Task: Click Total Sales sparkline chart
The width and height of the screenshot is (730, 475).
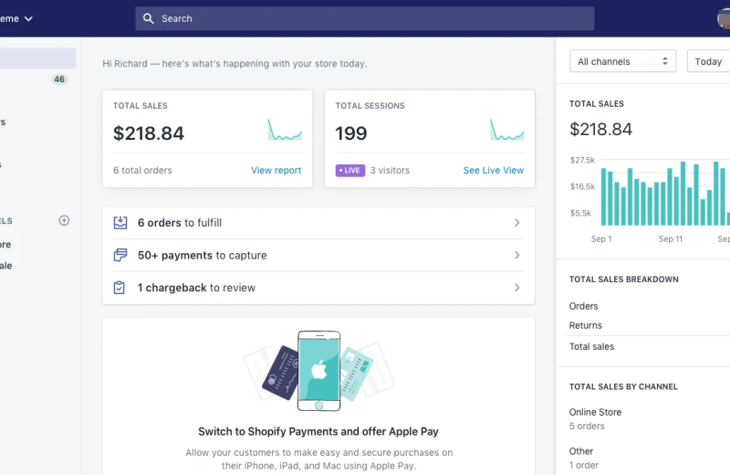Action: (x=285, y=130)
